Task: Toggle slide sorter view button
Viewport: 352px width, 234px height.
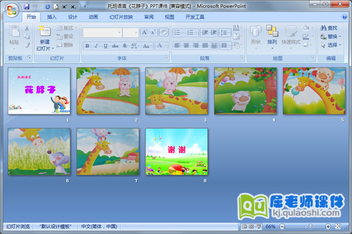Action: 252,226
